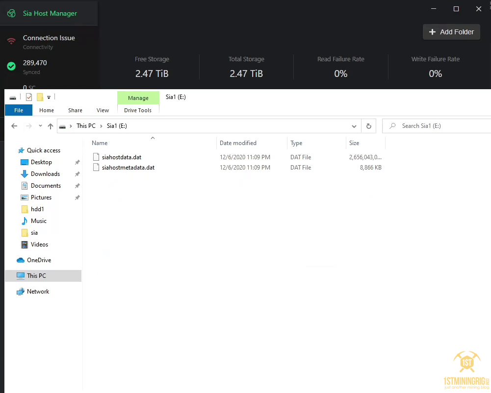This screenshot has width=491, height=393.
Task: Open Documents in the navigation pane
Action: pyautogui.click(x=46, y=186)
